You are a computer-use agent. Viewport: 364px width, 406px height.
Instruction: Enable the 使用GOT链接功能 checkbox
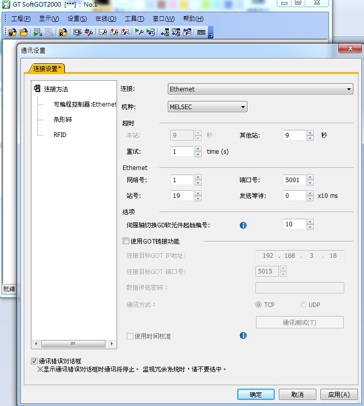126,241
